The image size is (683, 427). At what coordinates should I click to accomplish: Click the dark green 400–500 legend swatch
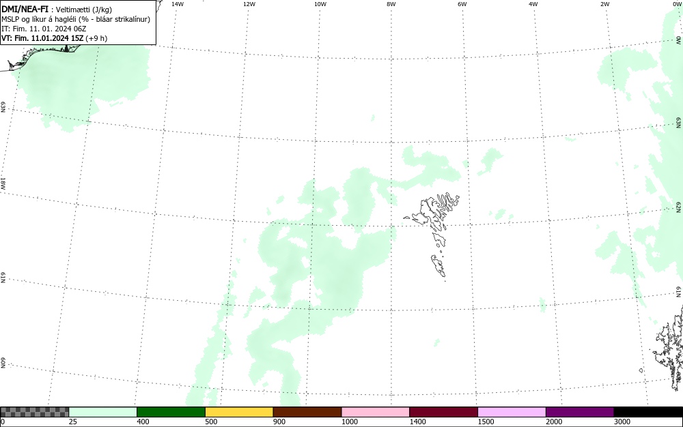click(171, 412)
